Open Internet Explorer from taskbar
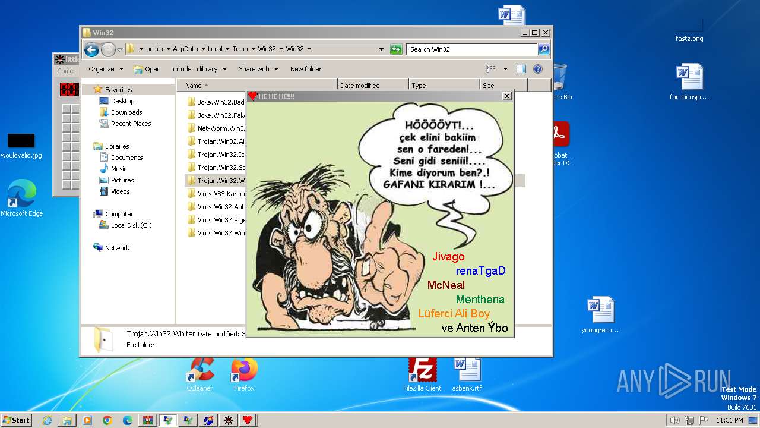Viewport: 760px width, 428px height. (x=47, y=420)
